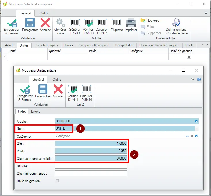Click the Imprimer printer icon
The width and height of the screenshot is (211, 196).
click(x=131, y=23)
